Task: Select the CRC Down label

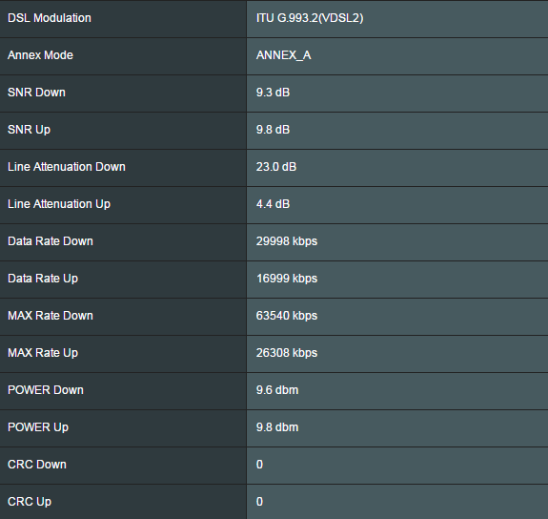Action: pos(37,465)
